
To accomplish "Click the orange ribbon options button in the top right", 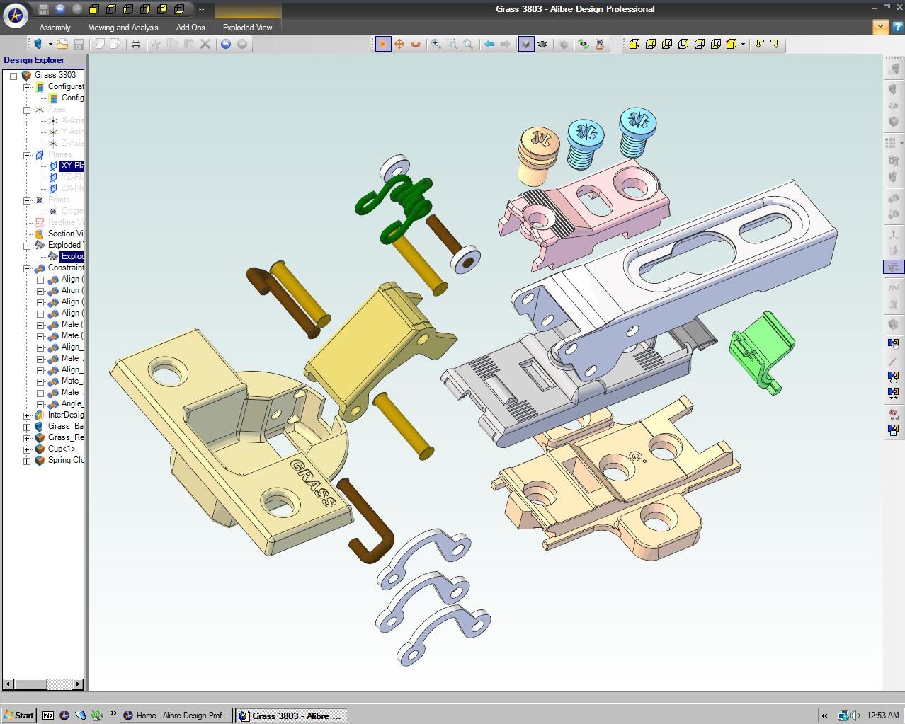I will click(x=880, y=27).
